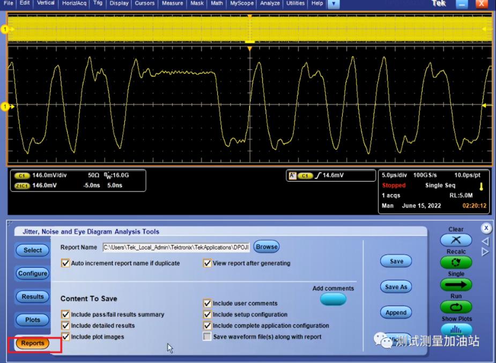Open the Measure menu
The image size is (496, 363).
172,3
